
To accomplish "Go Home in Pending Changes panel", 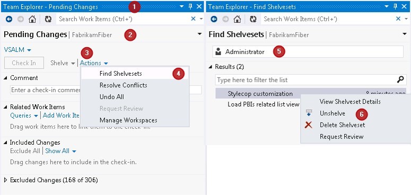I will [32, 19].
